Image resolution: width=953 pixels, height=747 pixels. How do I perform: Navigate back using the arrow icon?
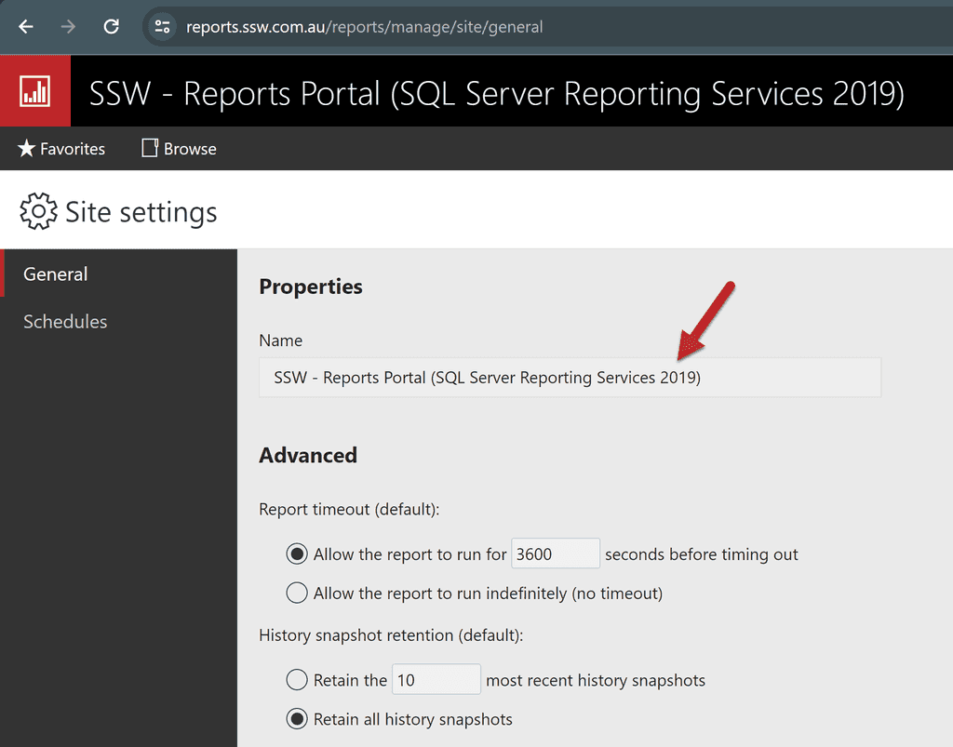pos(25,26)
